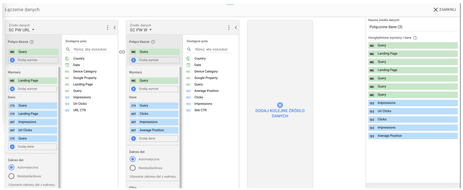Select Niestandardowa date range in SC PW URL
Screen dimensions: 463x190
point(12,176)
